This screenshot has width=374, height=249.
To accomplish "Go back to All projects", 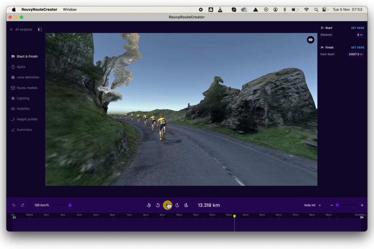I will (21, 30).
